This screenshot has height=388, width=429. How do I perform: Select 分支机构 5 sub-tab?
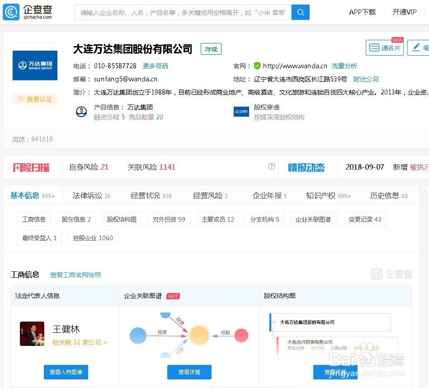[x=264, y=219]
